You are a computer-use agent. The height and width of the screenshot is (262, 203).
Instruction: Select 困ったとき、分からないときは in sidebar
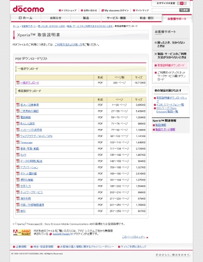pos(171,44)
